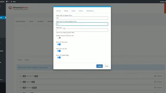Screen dimensions: 166x93
Task: Focus the Field width on Search Form input
Action: 82,18
